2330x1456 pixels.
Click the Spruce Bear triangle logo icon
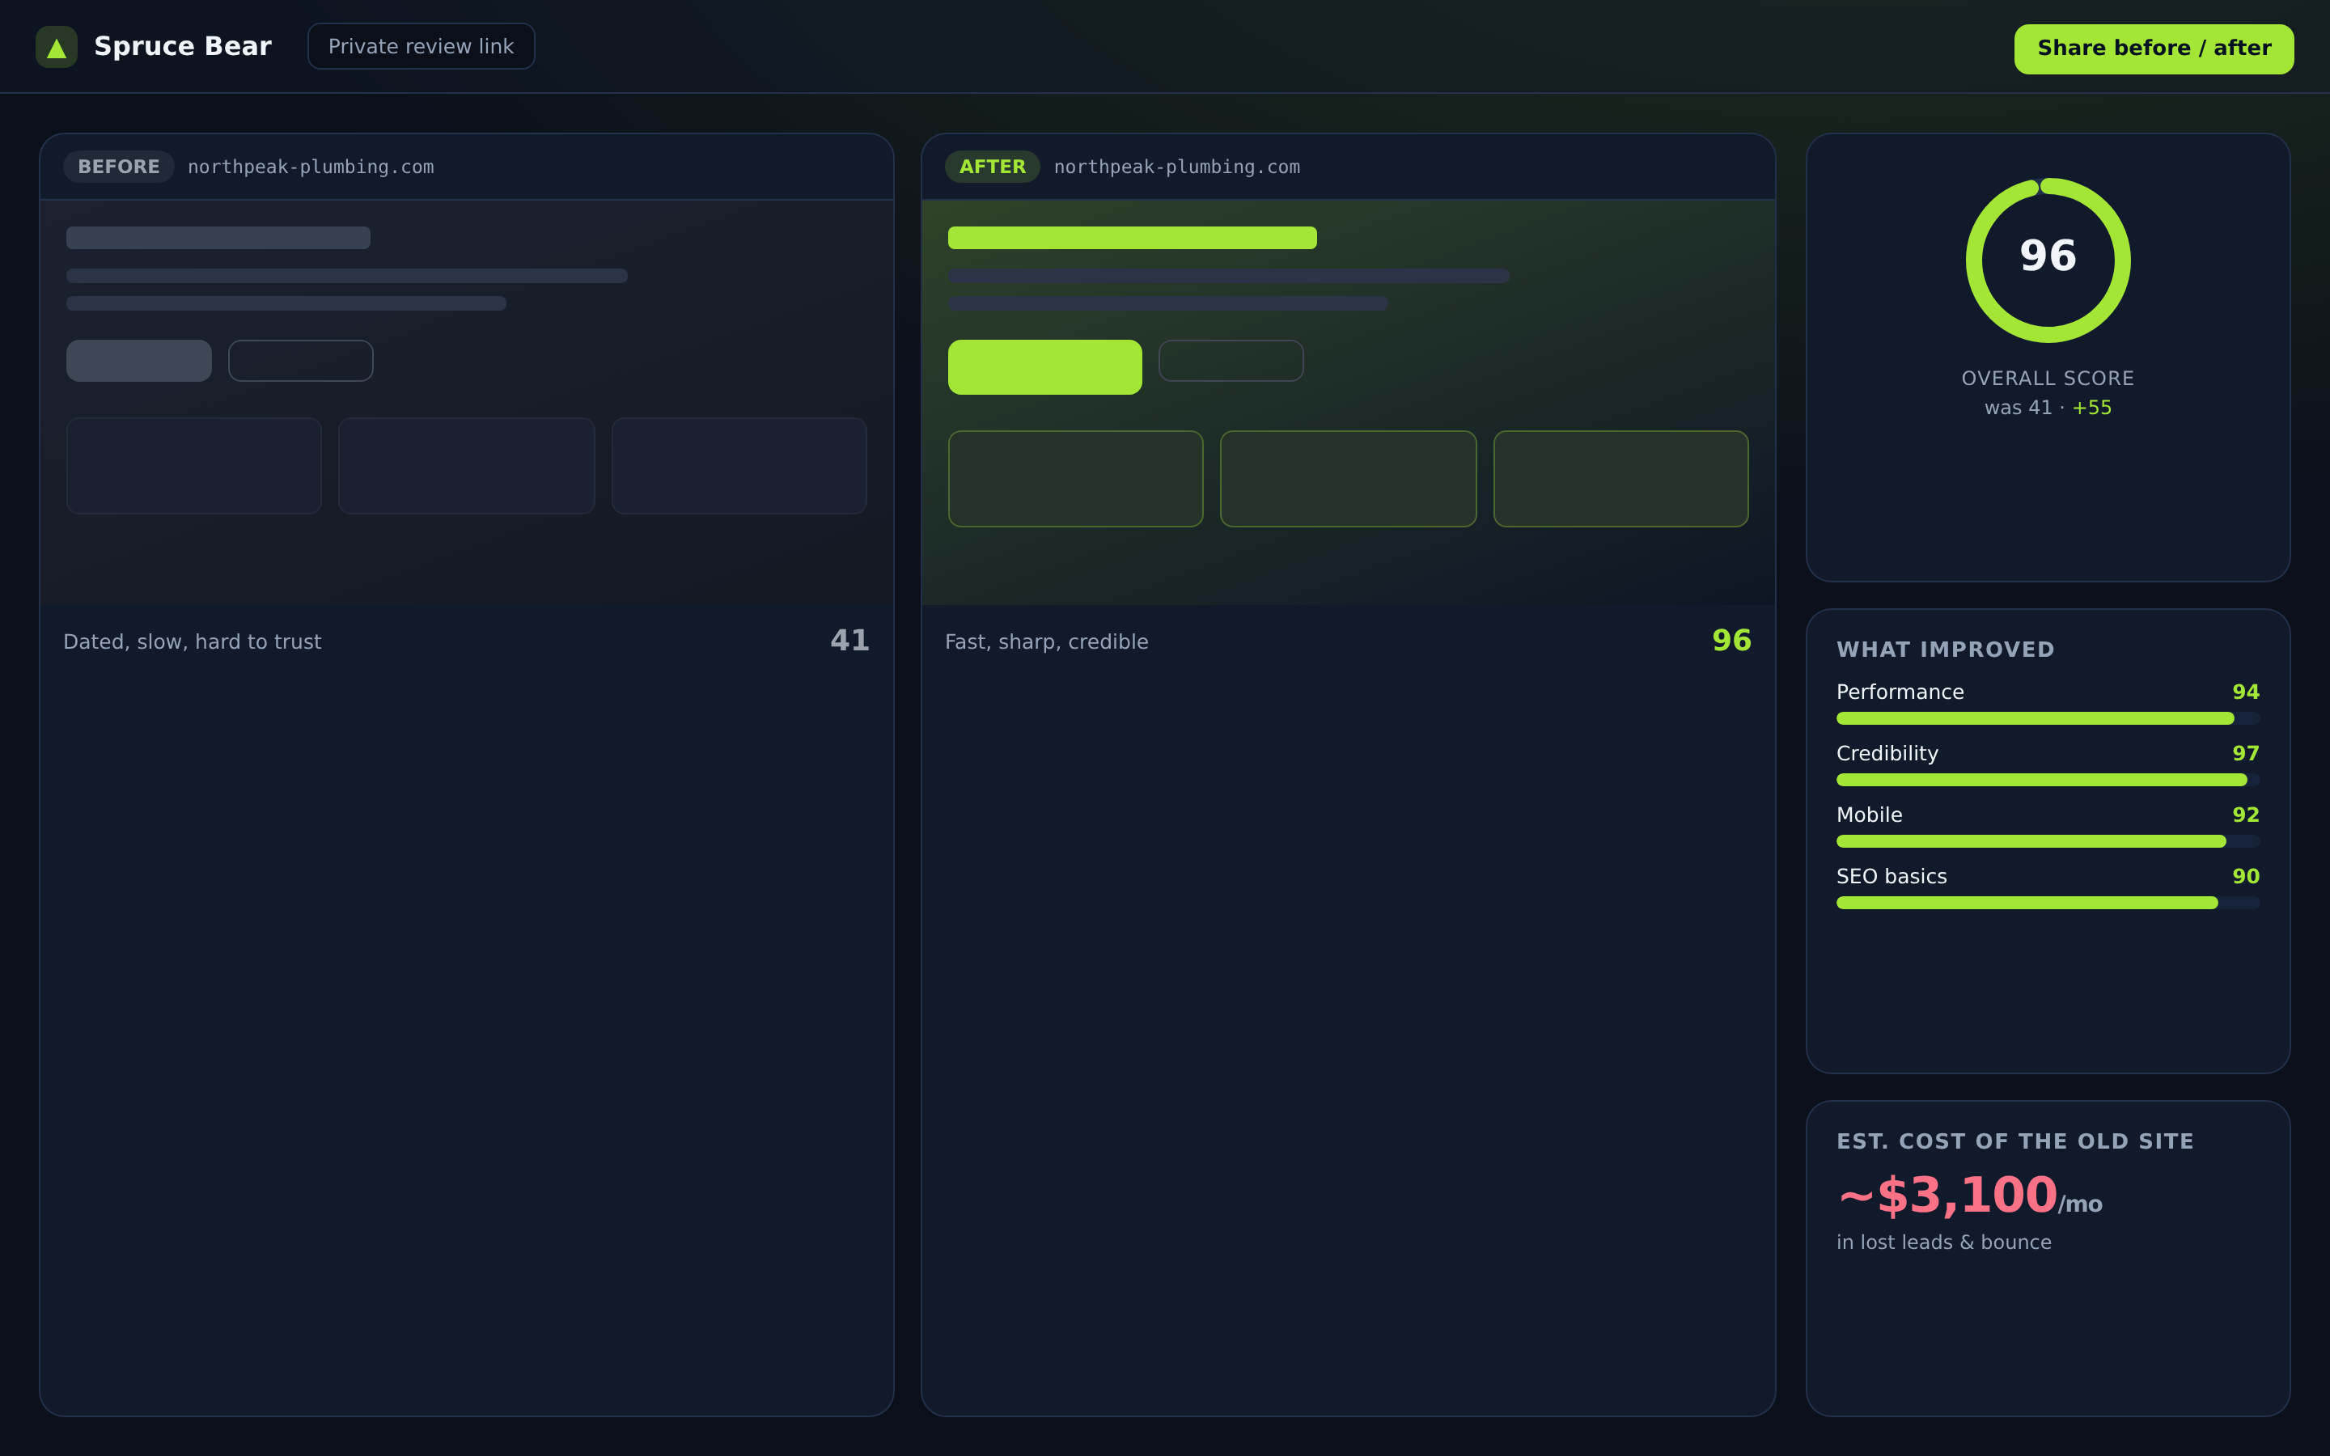(x=56, y=47)
